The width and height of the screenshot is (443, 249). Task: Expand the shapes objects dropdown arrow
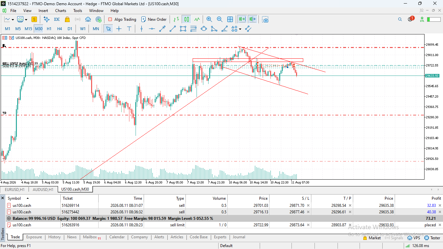(x=240, y=29)
